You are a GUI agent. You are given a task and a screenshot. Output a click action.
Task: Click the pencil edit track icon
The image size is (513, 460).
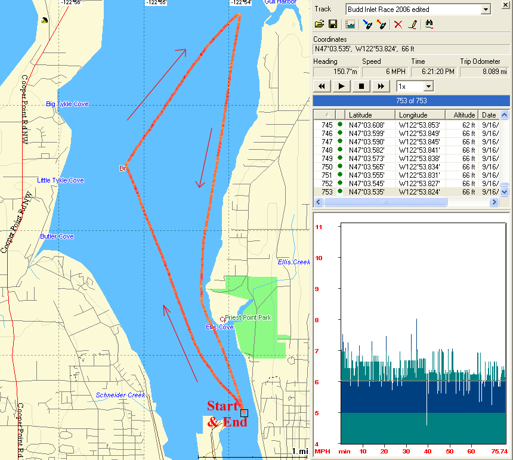tap(412, 24)
